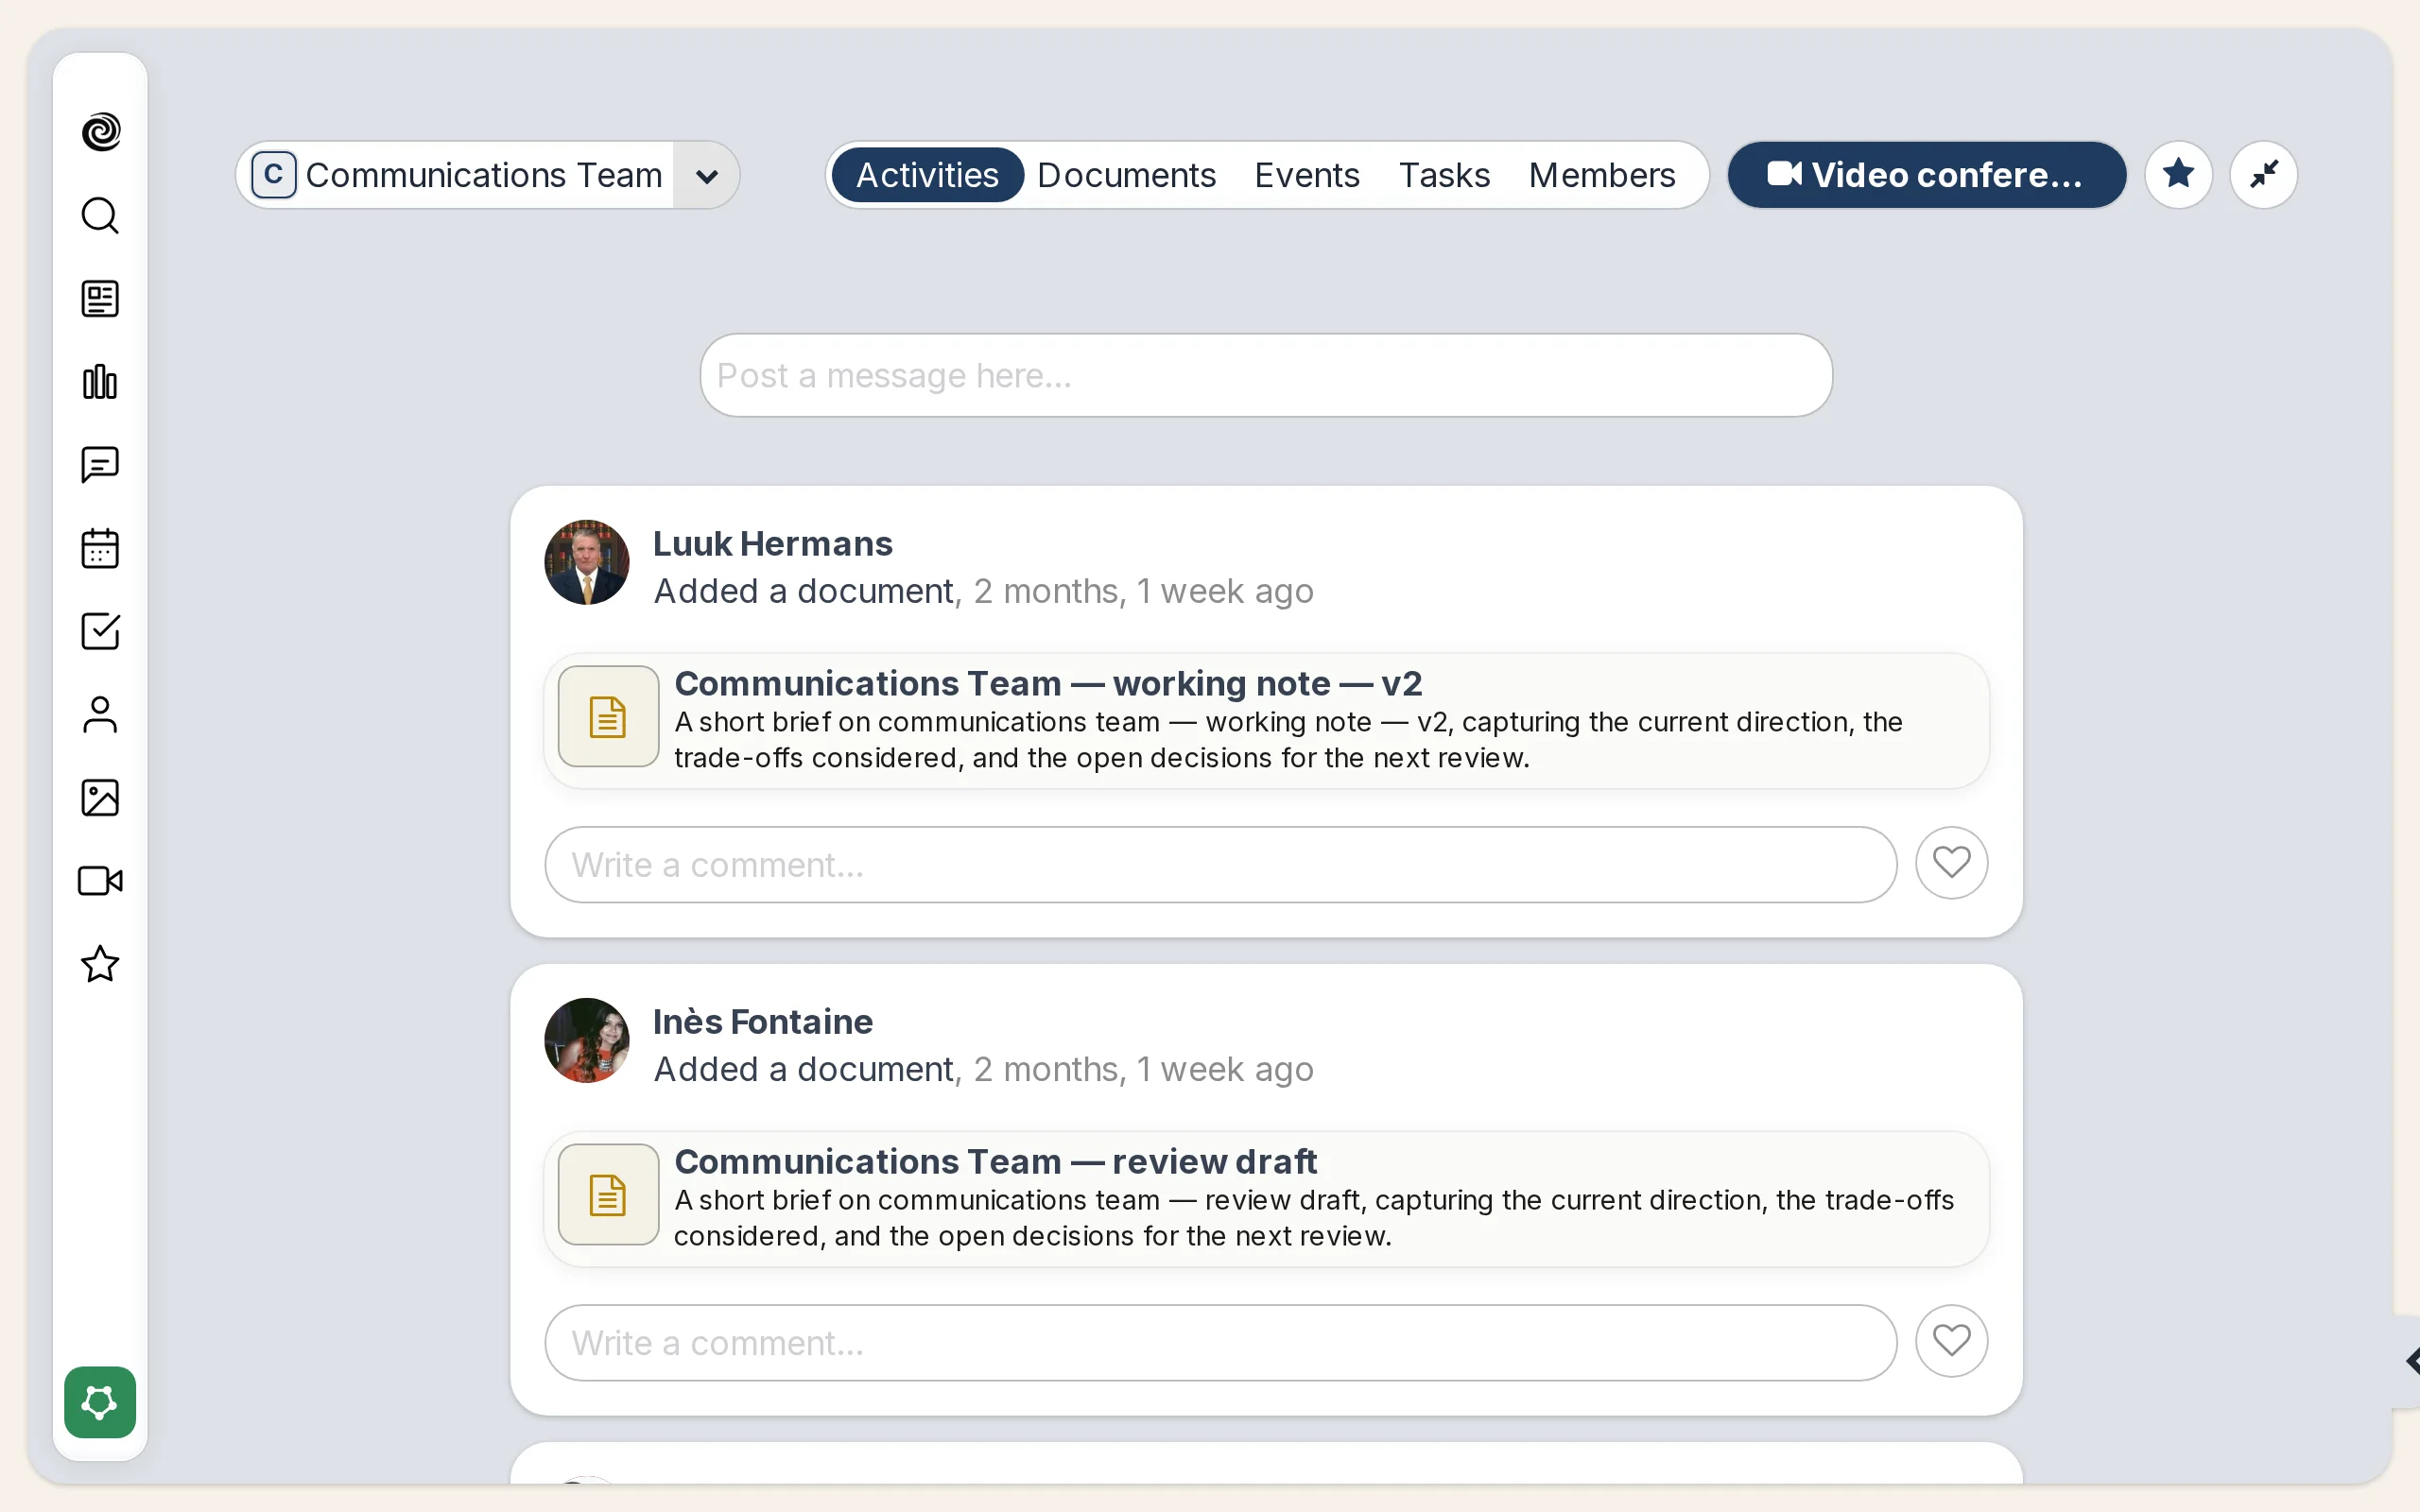Focus the comment box under Inès's post
The image size is (2420, 1512).
pyautogui.click(x=1221, y=1342)
